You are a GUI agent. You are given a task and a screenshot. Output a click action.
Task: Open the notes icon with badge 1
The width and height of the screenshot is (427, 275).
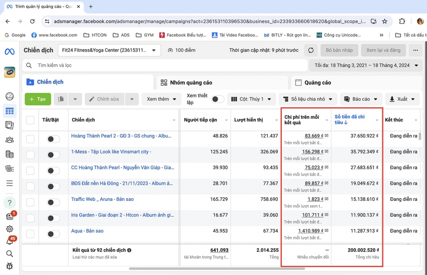(10, 216)
